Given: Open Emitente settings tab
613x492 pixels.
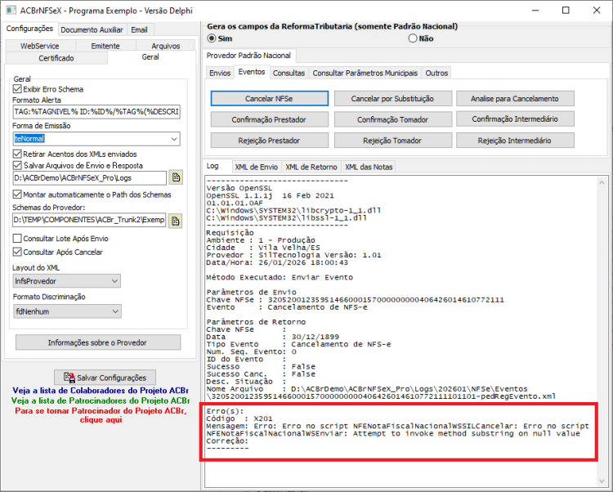Looking at the screenshot, I should [x=105, y=46].
